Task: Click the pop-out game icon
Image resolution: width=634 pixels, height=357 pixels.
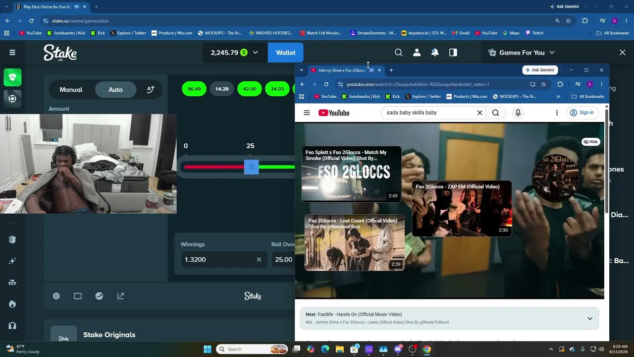Action: [x=120, y=296]
